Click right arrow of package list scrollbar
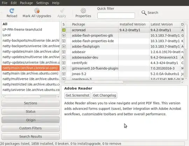The image size is (189, 146). tap(182, 82)
